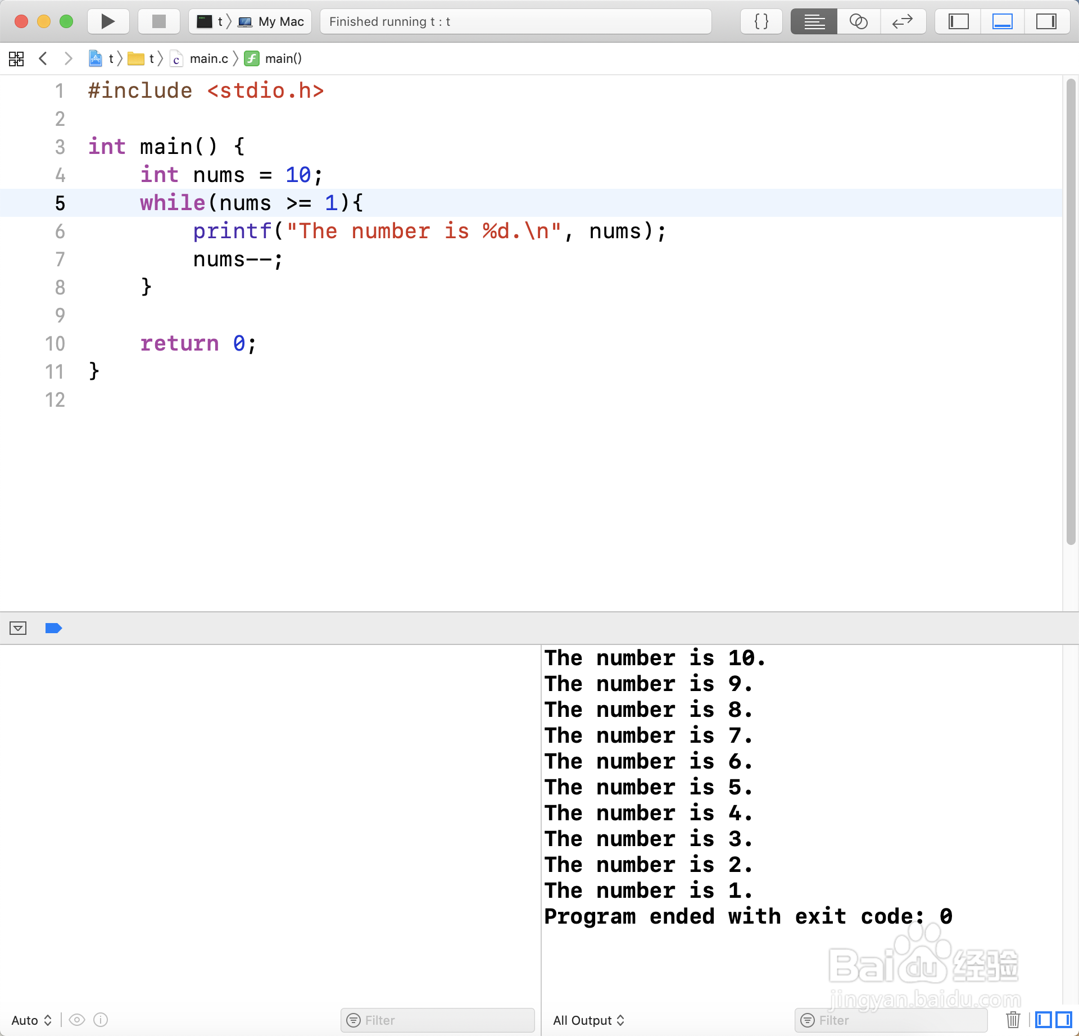
Task: Toggle the Debug area bottom panel
Action: coord(1002,21)
